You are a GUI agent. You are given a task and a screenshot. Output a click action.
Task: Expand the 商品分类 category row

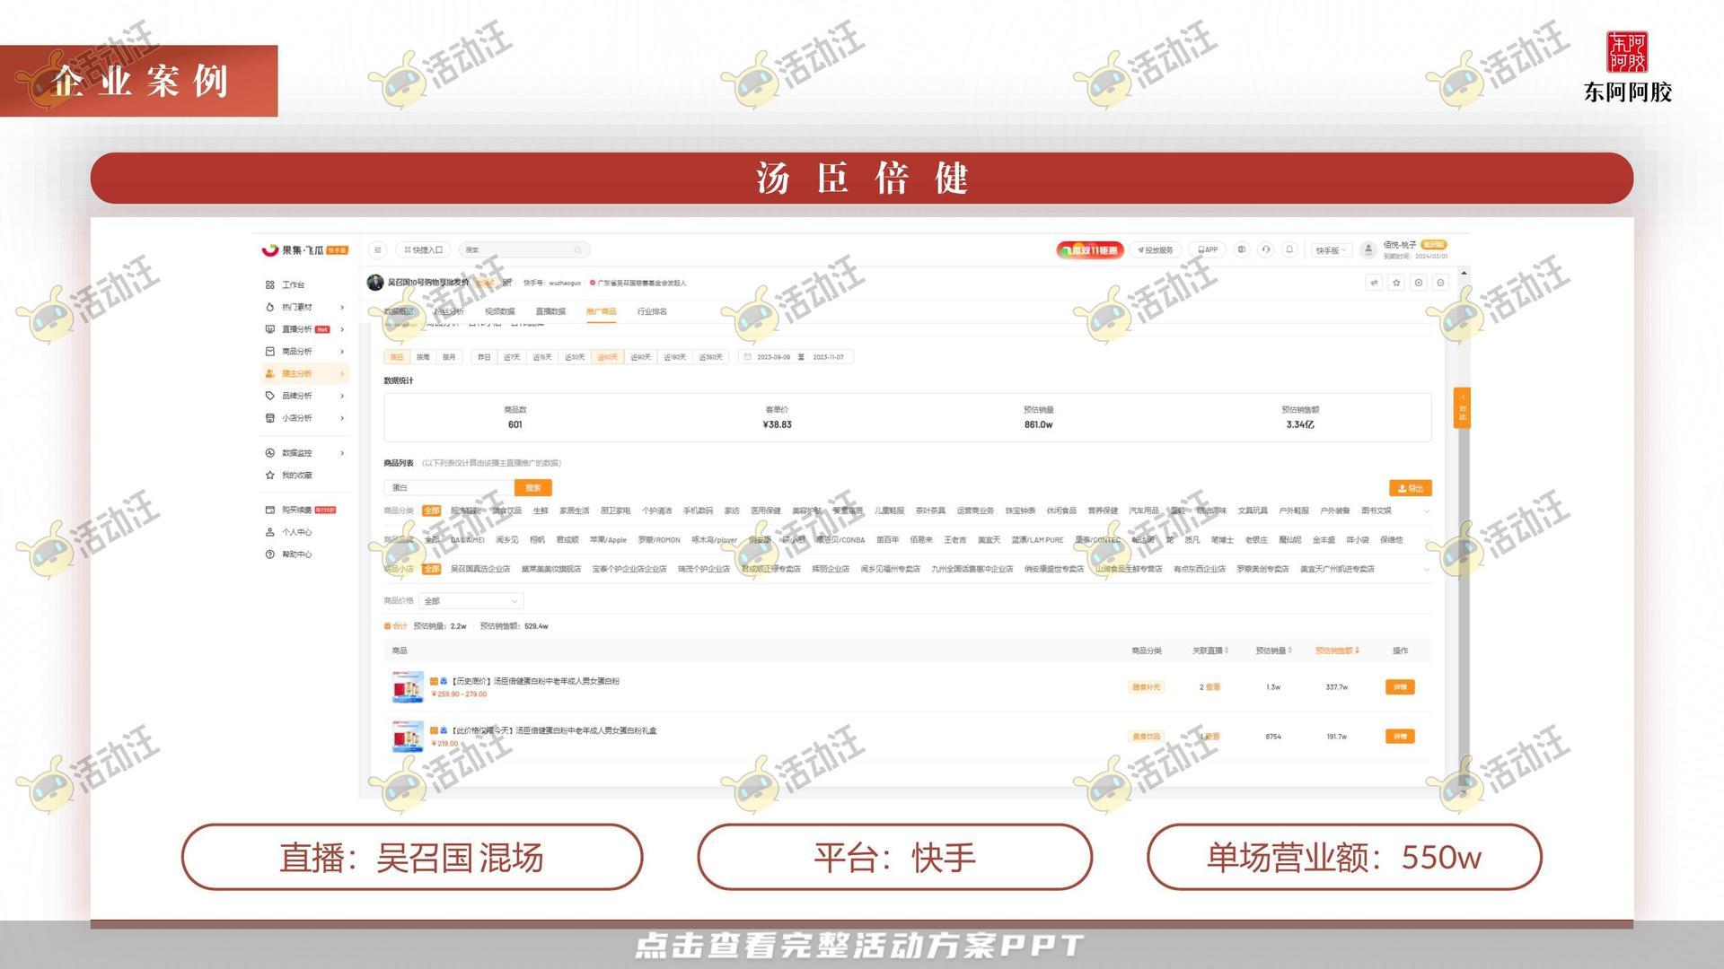pyautogui.click(x=1426, y=511)
